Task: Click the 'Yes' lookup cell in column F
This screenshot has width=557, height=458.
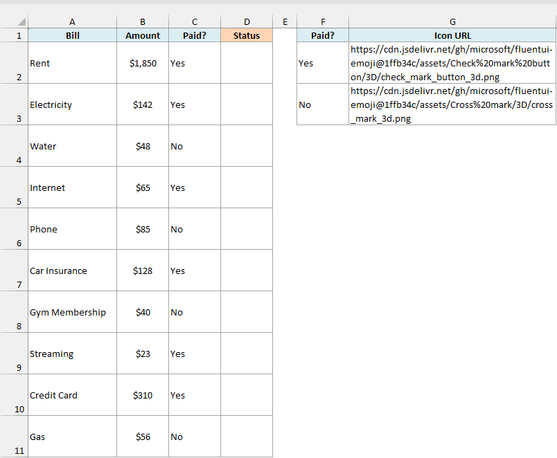Action: pyautogui.click(x=323, y=63)
